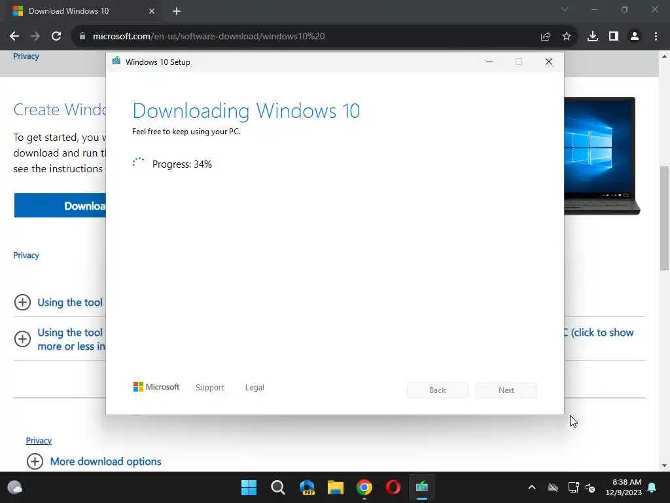This screenshot has height=503, width=670.
Task: Click scrollbar down arrow on webpage
Action: click(664, 466)
